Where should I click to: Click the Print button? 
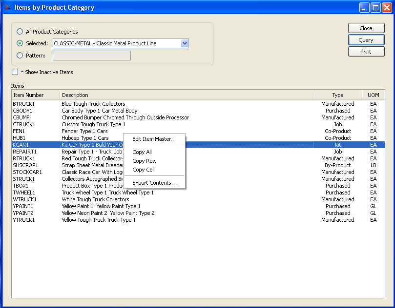[x=366, y=52]
